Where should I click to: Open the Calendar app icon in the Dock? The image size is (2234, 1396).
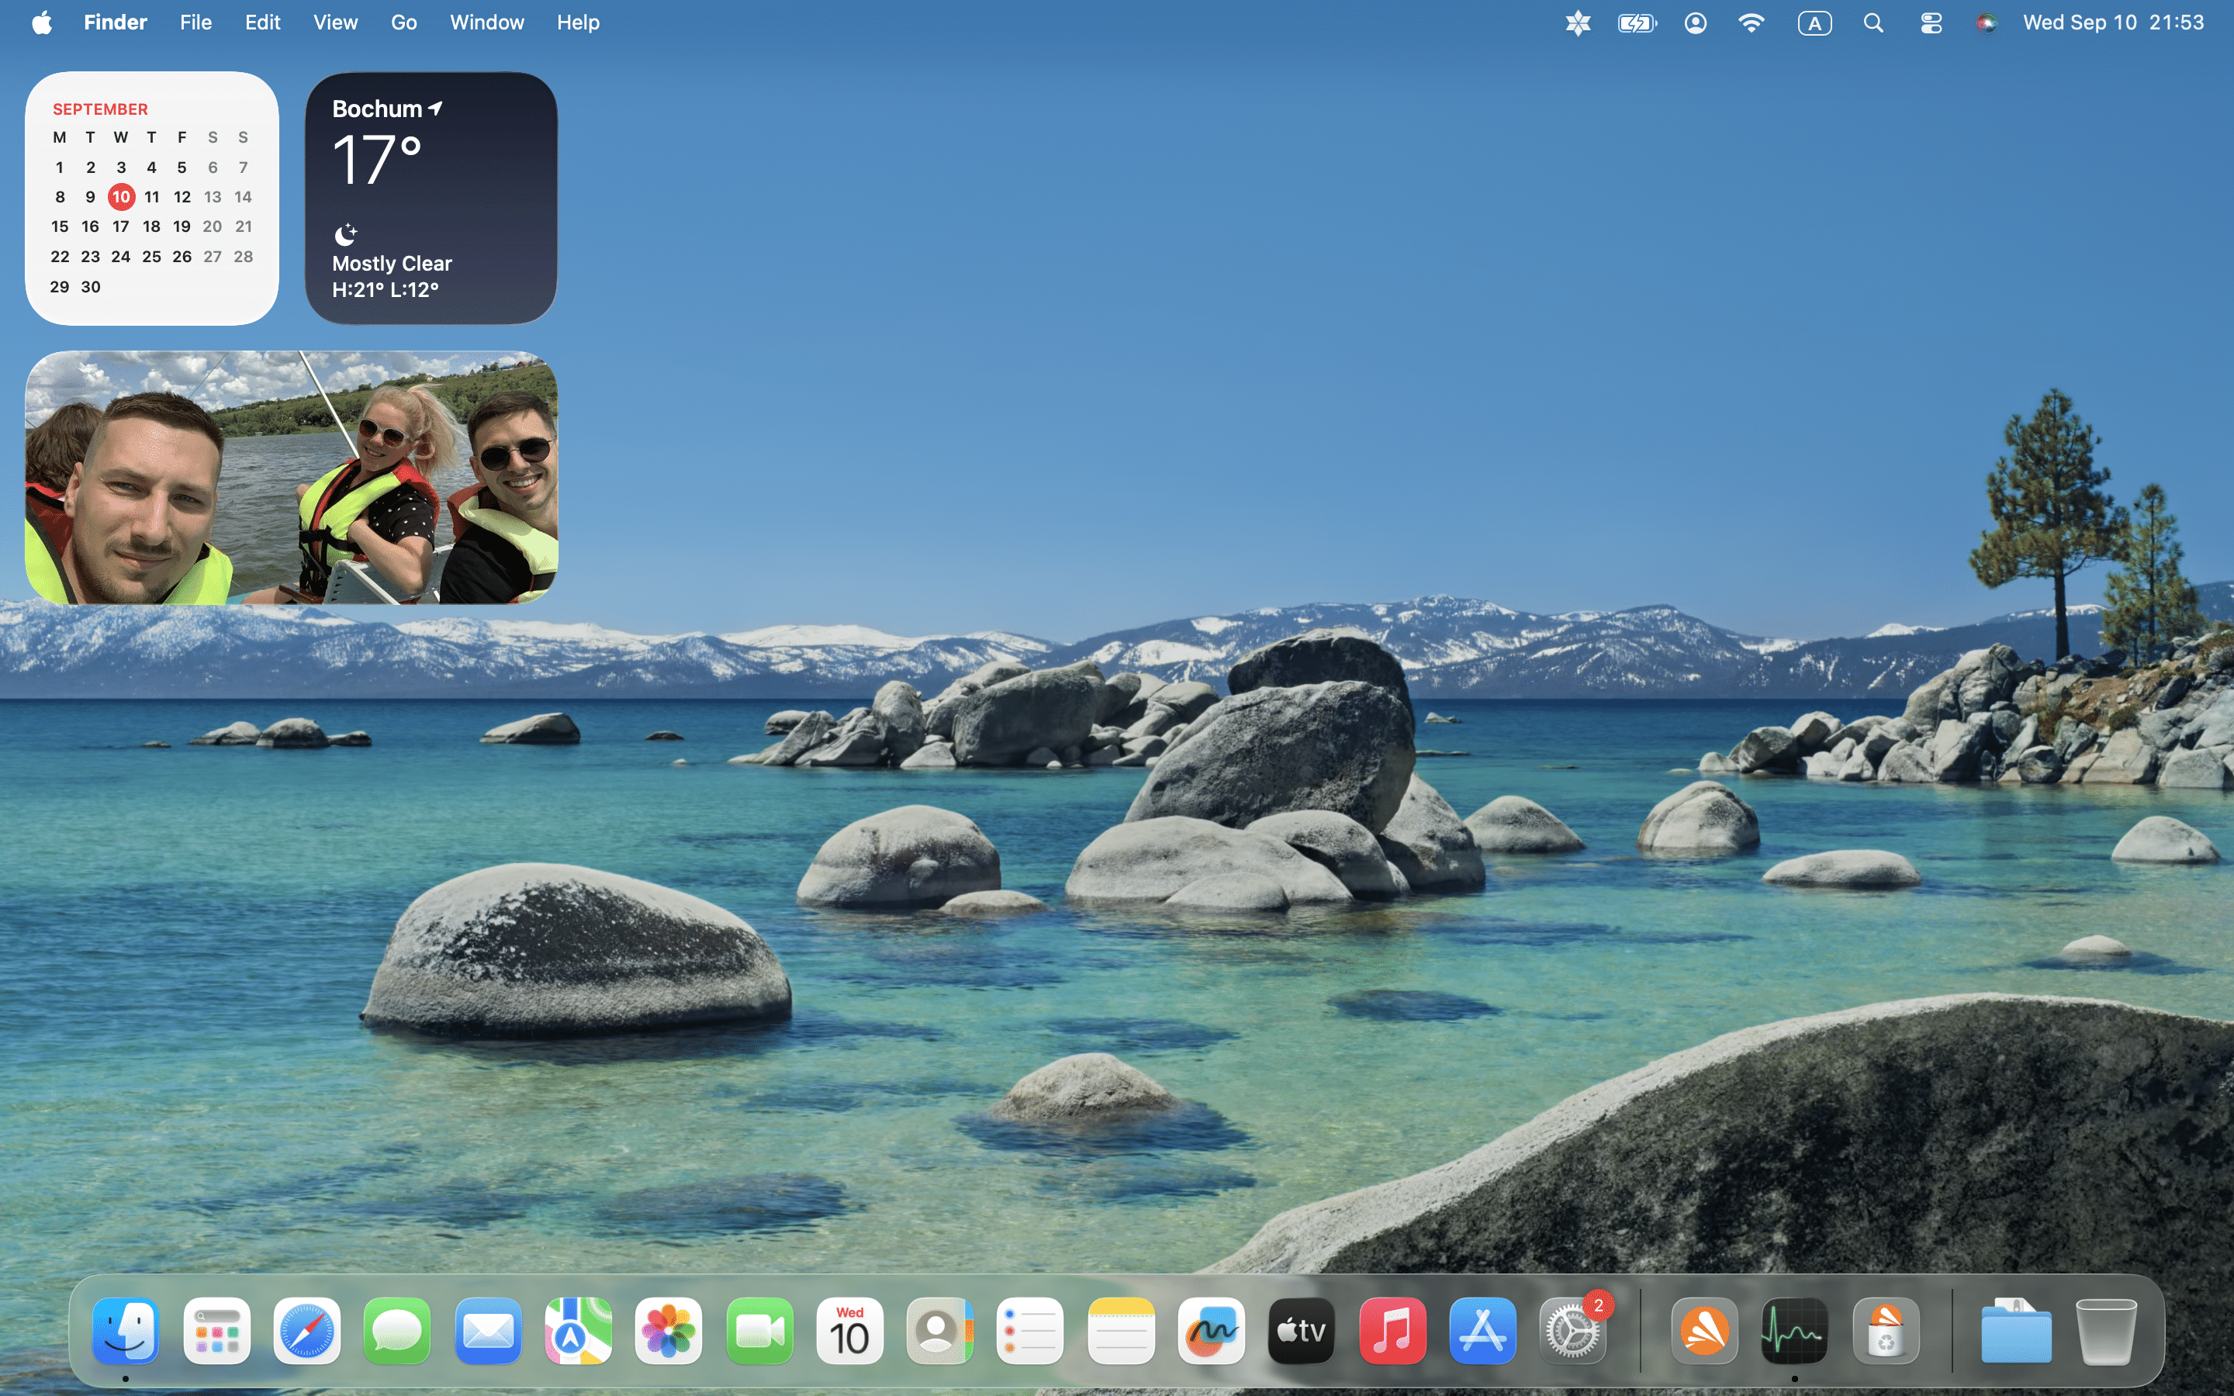[x=849, y=1330]
